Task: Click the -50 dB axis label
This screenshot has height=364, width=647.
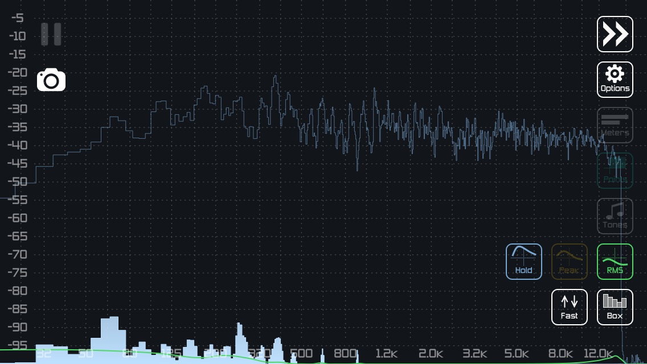Action: [17, 182]
